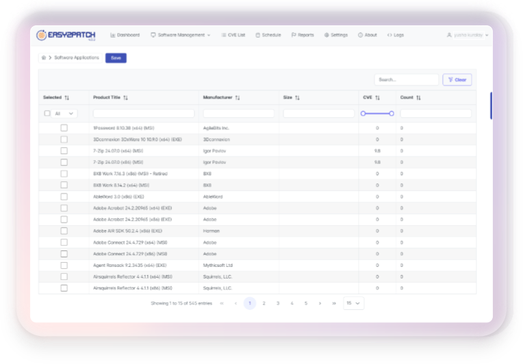Viewport: 523px width, 364px height.
Task: Toggle the select All checkbox
Action: 47,114
